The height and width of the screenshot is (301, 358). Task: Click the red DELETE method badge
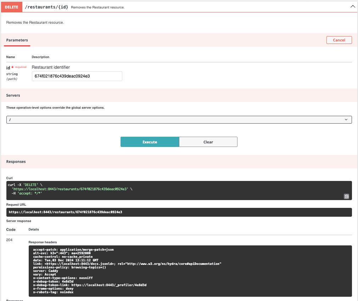coord(11,7)
